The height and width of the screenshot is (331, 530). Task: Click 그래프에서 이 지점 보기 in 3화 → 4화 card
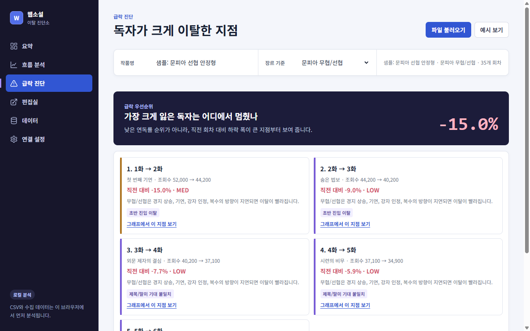coord(152,305)
